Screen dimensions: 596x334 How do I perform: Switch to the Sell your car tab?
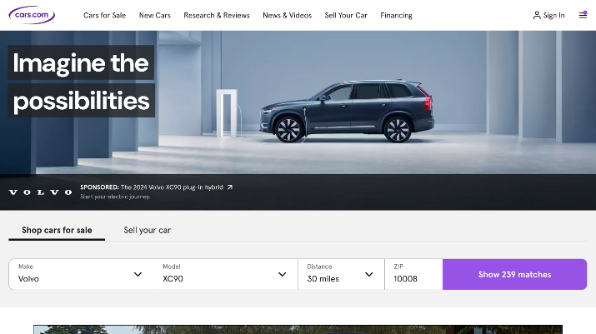coord(147,230)
